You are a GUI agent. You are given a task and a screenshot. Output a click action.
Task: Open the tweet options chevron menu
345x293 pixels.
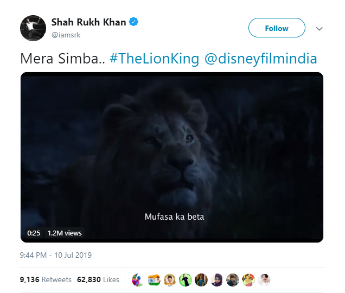click(x=320, y=28)
